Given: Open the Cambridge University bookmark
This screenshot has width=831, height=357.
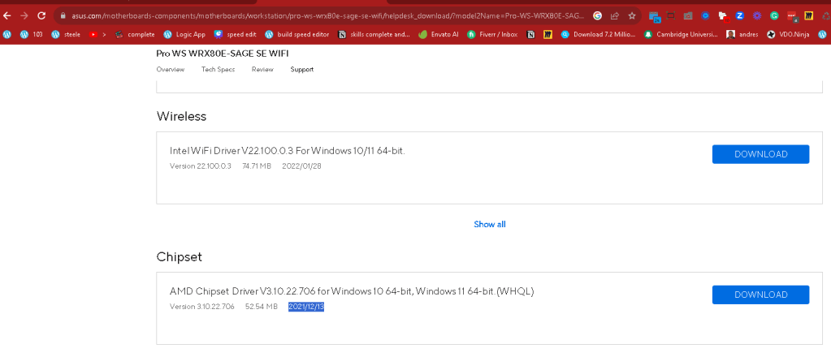Looking at the screenshot, I should pos(681,34).
